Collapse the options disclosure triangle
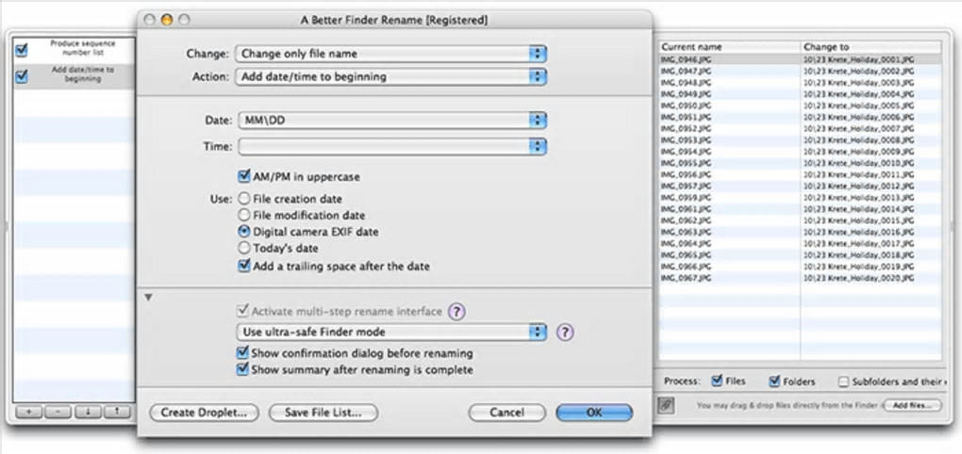Screen dimensions: 962x454 148,298
